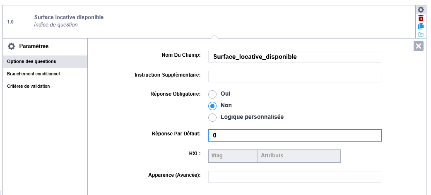This screenshot has height=195, width=431.
Task: Click the HXL #tag field
Action: (x=233, y=156)
